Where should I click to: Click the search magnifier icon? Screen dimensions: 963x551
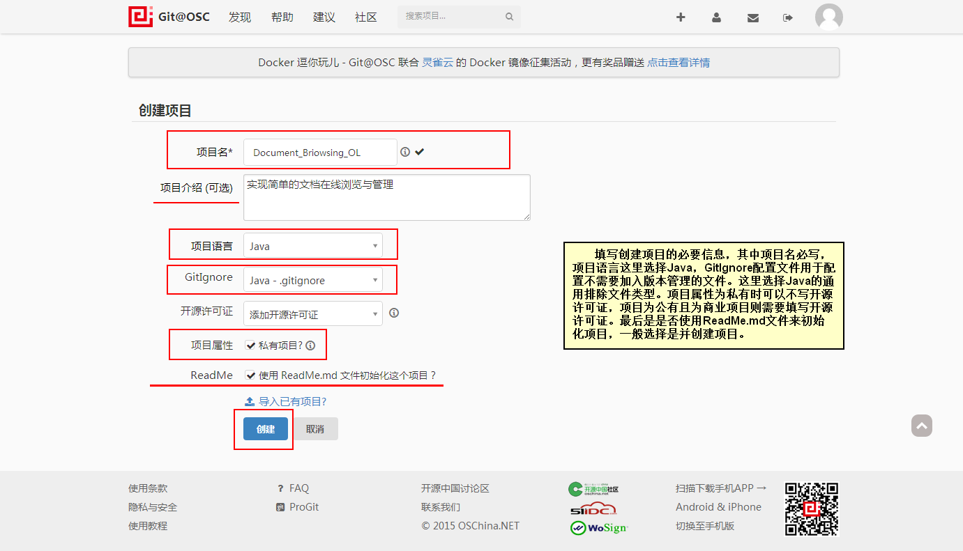(x=509, y=17)
